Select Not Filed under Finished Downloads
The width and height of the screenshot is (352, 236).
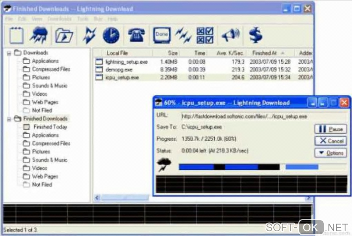pyautogui.click(x=38, y=185)
